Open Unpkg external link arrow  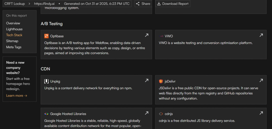[x=147, y=80]
